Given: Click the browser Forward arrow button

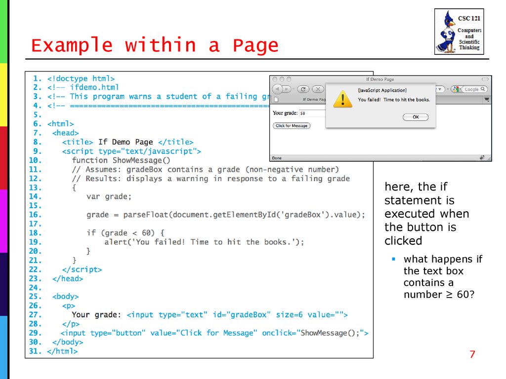Looking at the screenshot, I should [286, 89].
